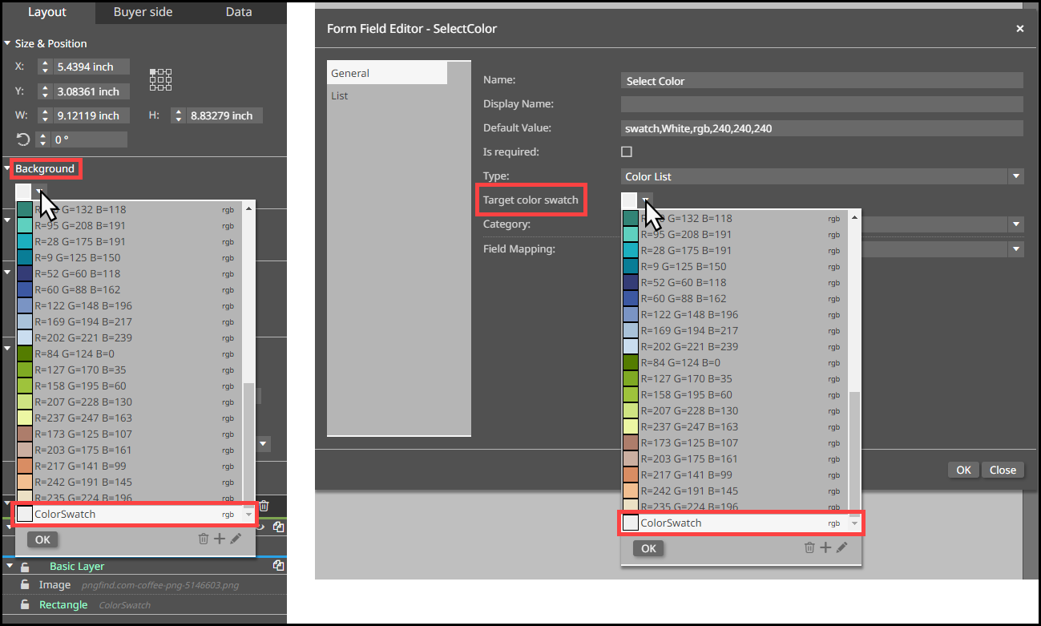Toggle the lock on the Rectangle layer
Viewport: 1041px width, 626px height.
26,605
